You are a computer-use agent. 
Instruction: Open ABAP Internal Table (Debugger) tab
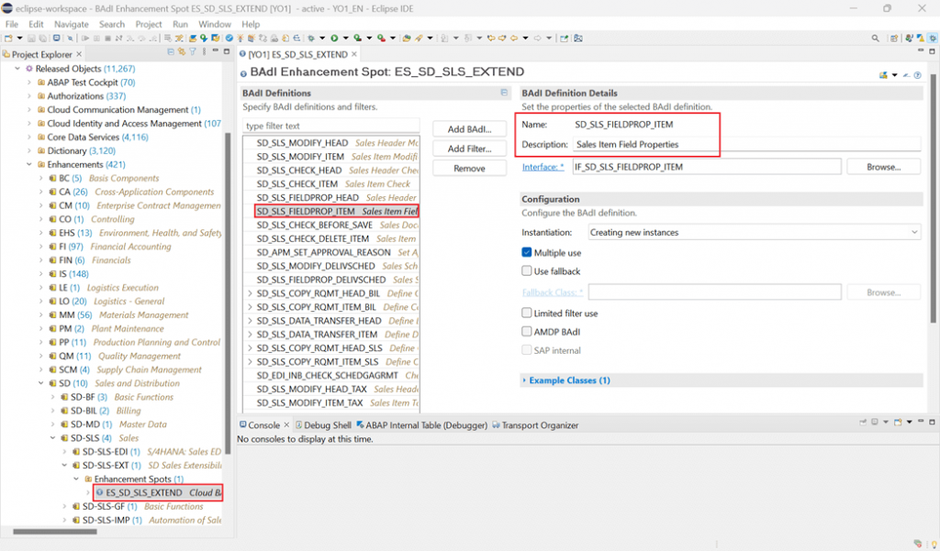point(421,425)
